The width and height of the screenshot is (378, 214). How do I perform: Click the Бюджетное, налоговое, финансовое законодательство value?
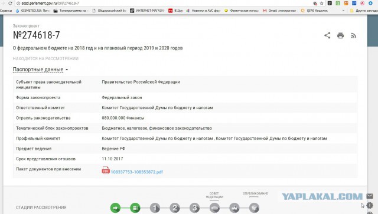(x=157, y=129)
